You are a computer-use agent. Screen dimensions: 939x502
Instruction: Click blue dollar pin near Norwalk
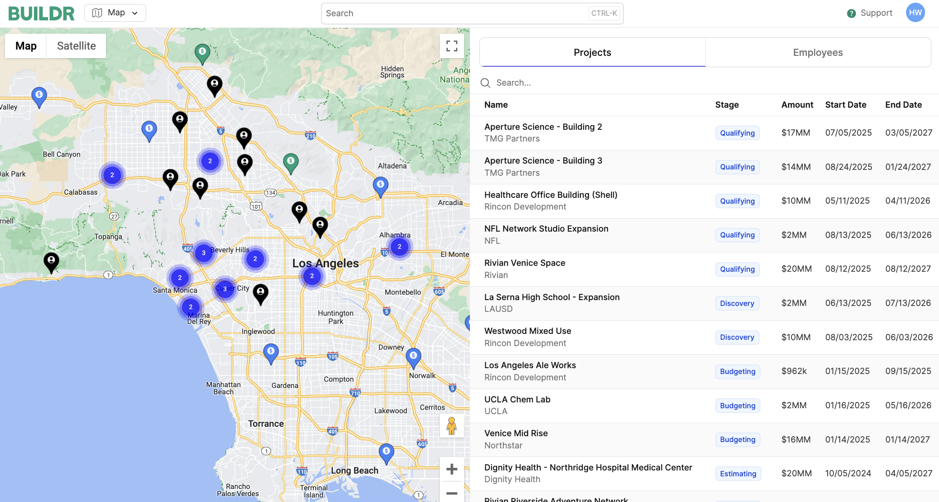pos(414,358)
